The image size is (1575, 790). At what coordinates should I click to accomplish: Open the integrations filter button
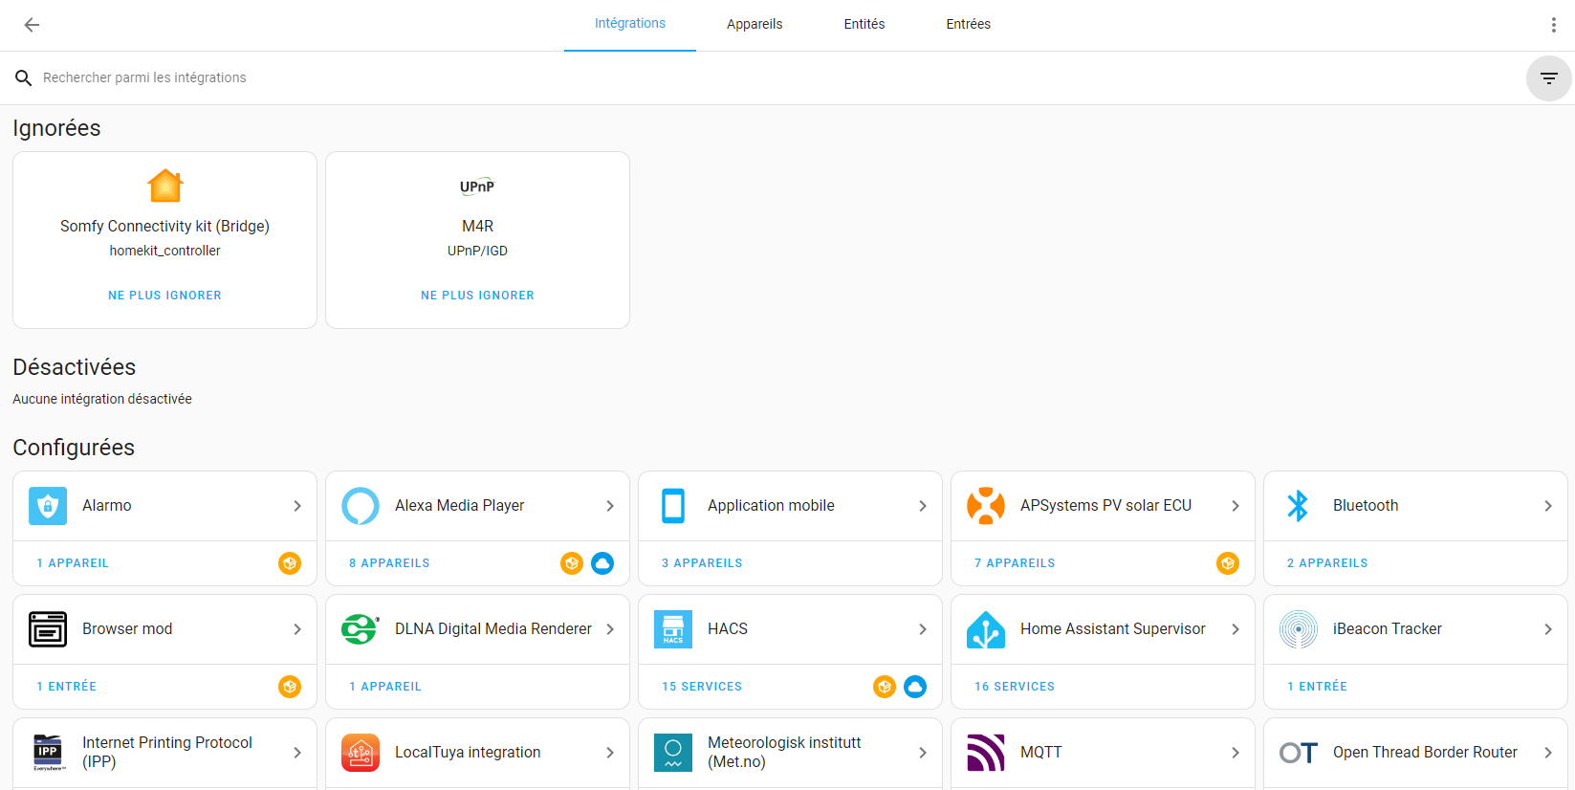(x=1548, y=78)
